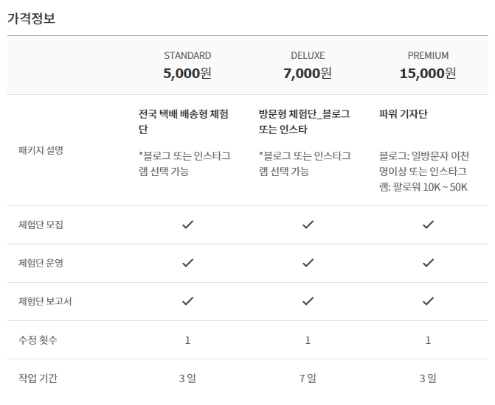Click PREMIUM 체험단 운영 checkmark
Image resolution: width=495 pixels, height=405 pixels.
pos(428,263)
